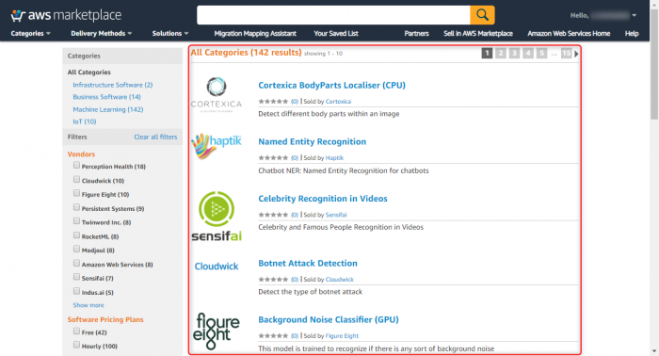The width and height of the screenshot is (659, 356).
Task: Expand the Solutions dropdown
Action: tap(170, 34)
